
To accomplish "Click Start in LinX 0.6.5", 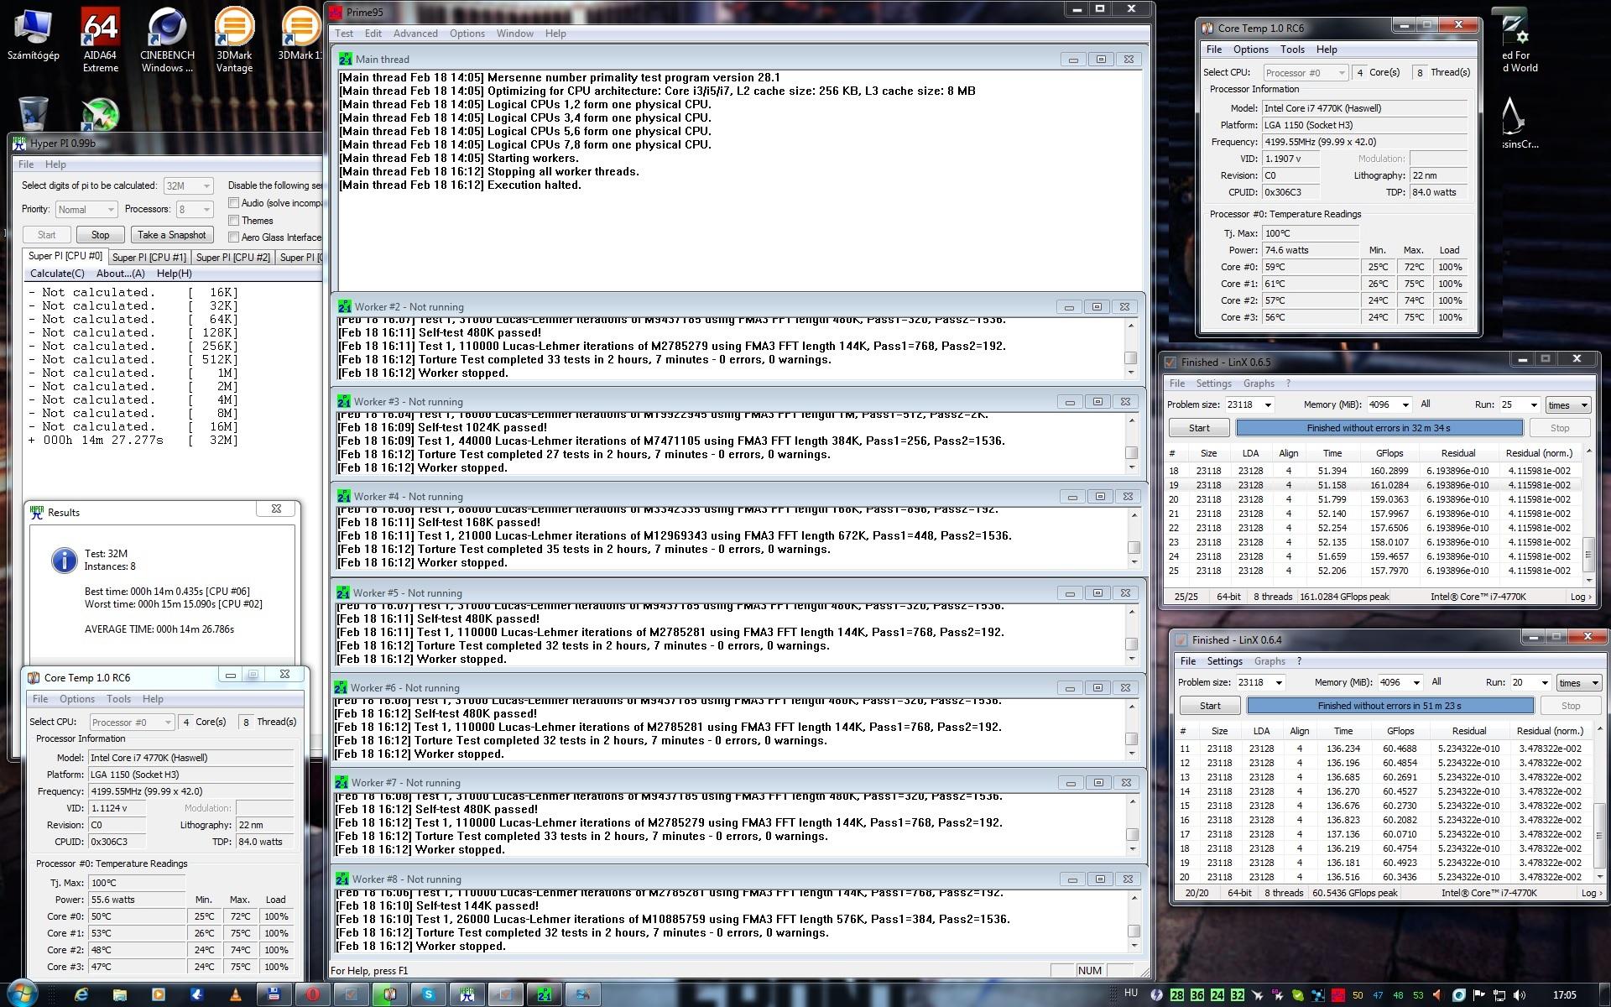I will 1199,428.
